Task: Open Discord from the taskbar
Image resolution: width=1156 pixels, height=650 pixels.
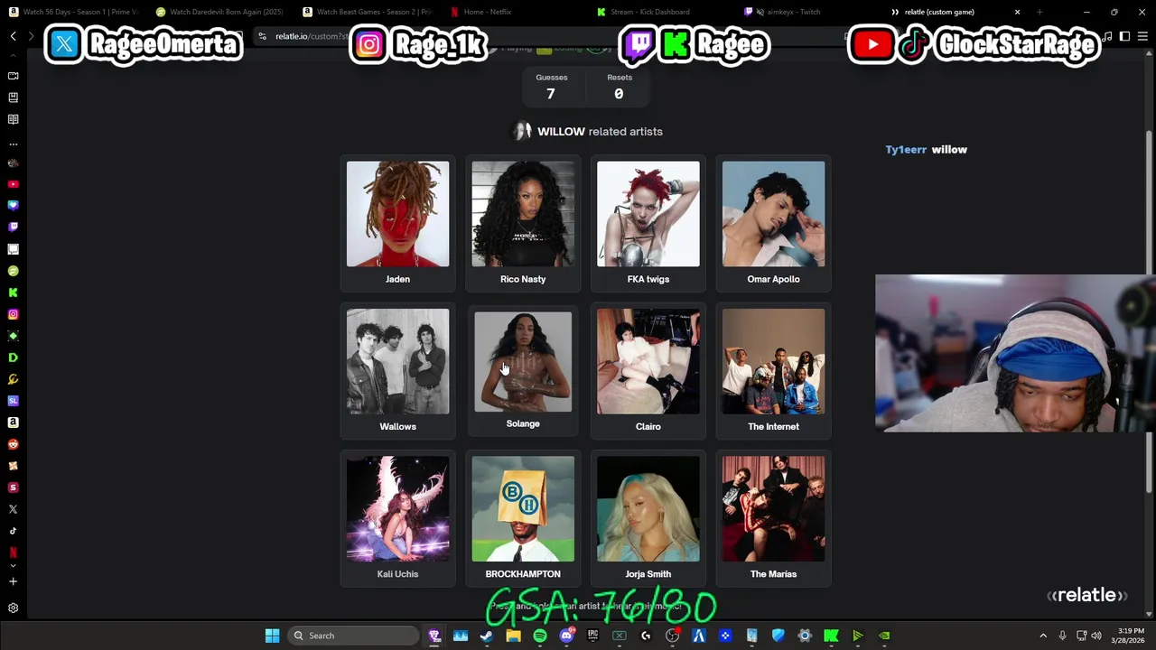Action: [566, 636]
